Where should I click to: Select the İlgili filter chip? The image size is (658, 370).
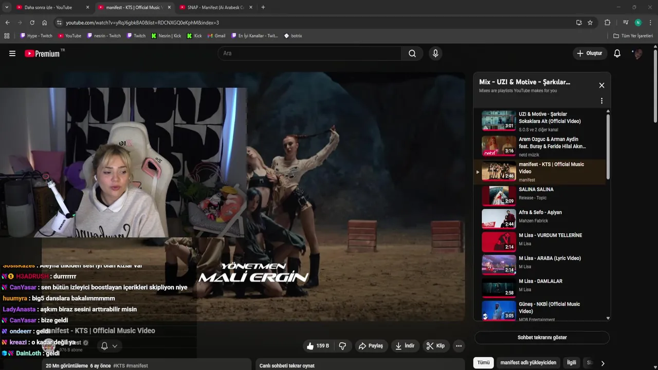tap(572, 362)
